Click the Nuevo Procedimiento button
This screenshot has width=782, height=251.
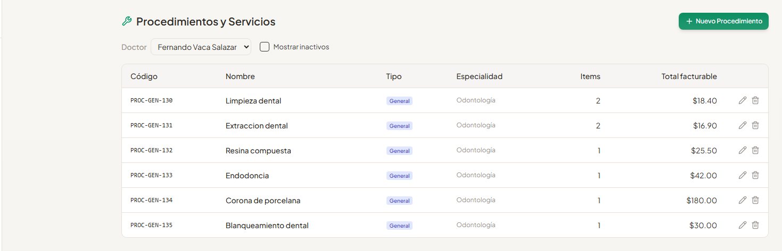coord(723,21)
